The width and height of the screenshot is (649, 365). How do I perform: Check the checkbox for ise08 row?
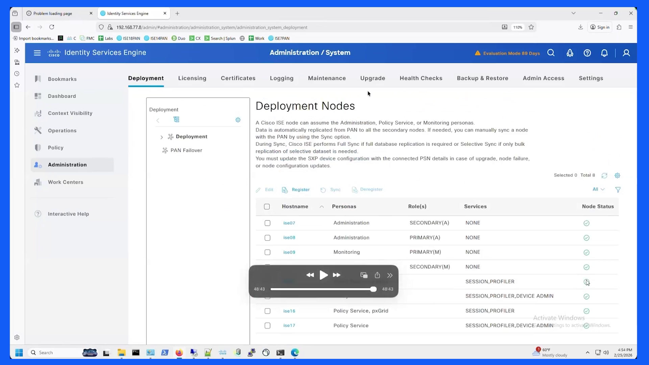tap(267, 238)
